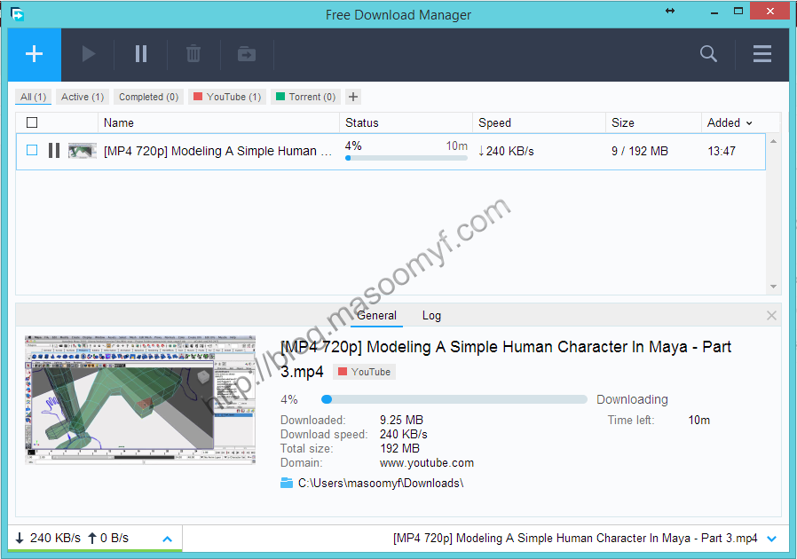This screenshot has width=797, height=559.
Task: Add a new tag filter with plus
Action: (x=353, y=97)
